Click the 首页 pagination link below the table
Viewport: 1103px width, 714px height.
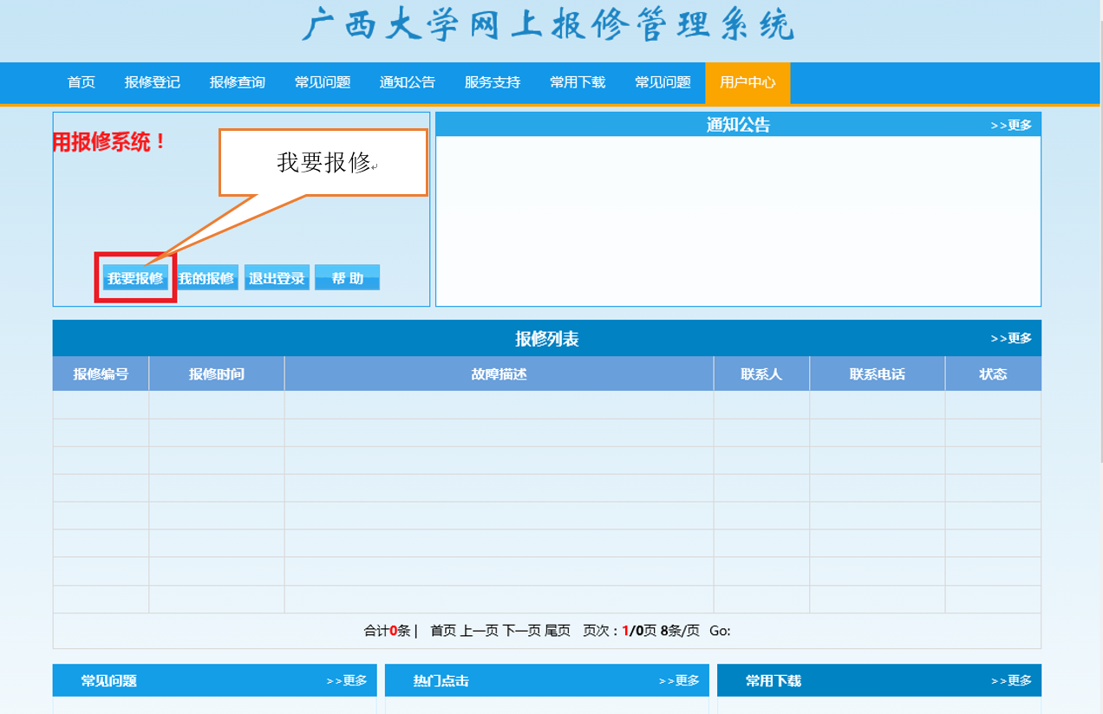coord(443,631)
